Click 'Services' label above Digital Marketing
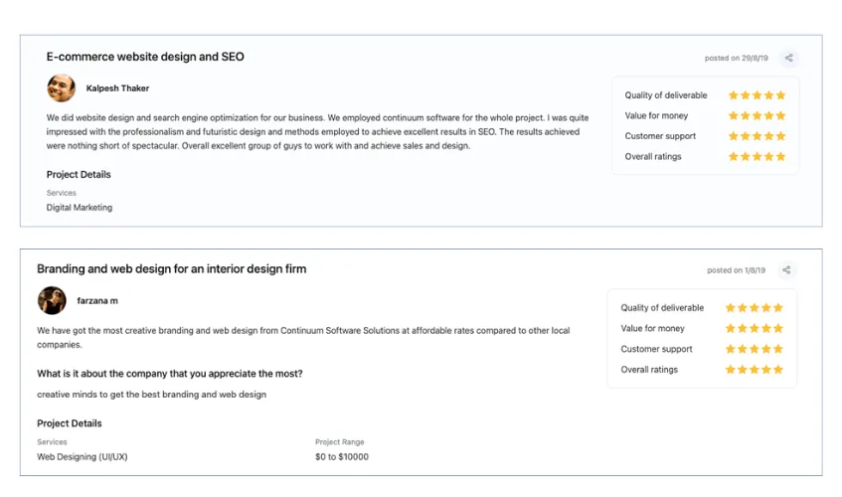The image size is (842, 497). [62, 193]
